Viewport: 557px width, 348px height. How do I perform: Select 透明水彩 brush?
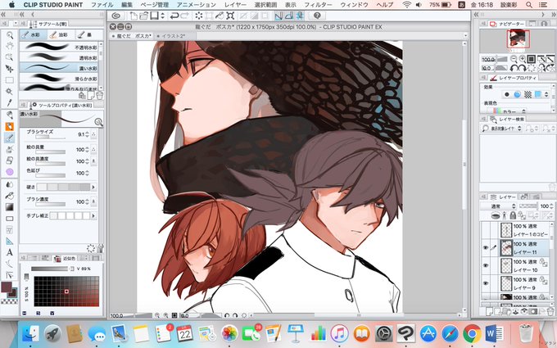59,57
